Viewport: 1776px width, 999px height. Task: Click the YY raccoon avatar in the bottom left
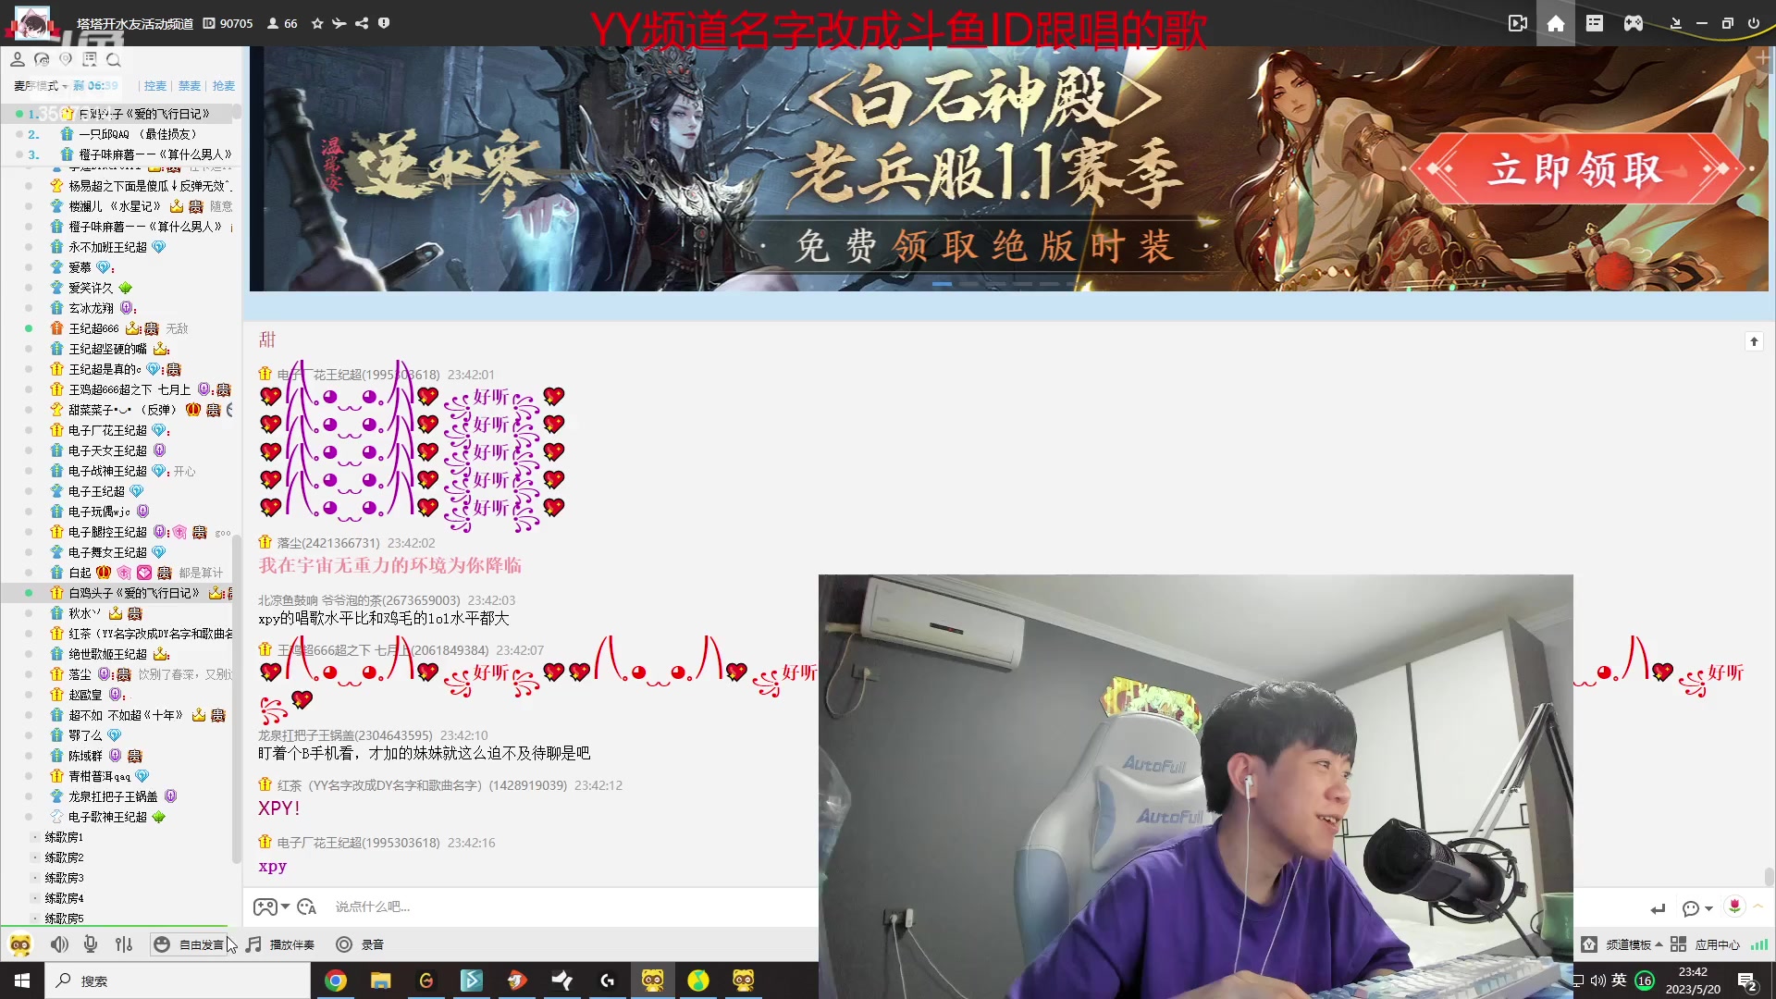pyautogui.click(x=20, y=944)
